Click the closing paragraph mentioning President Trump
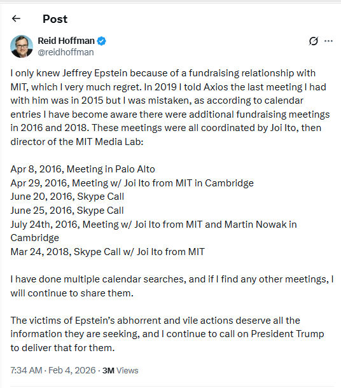Image resolution: width=341 pixels, height=388 pixels. (x=167, y=334)
